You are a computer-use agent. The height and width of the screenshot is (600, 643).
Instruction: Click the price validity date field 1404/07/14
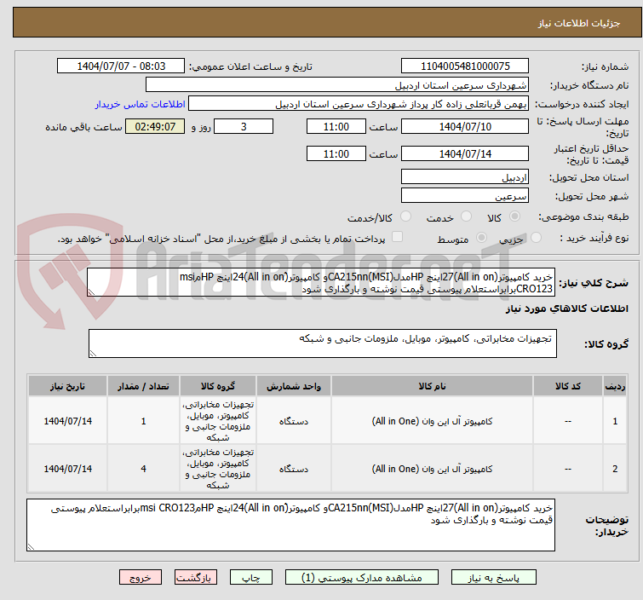point(464,154)
